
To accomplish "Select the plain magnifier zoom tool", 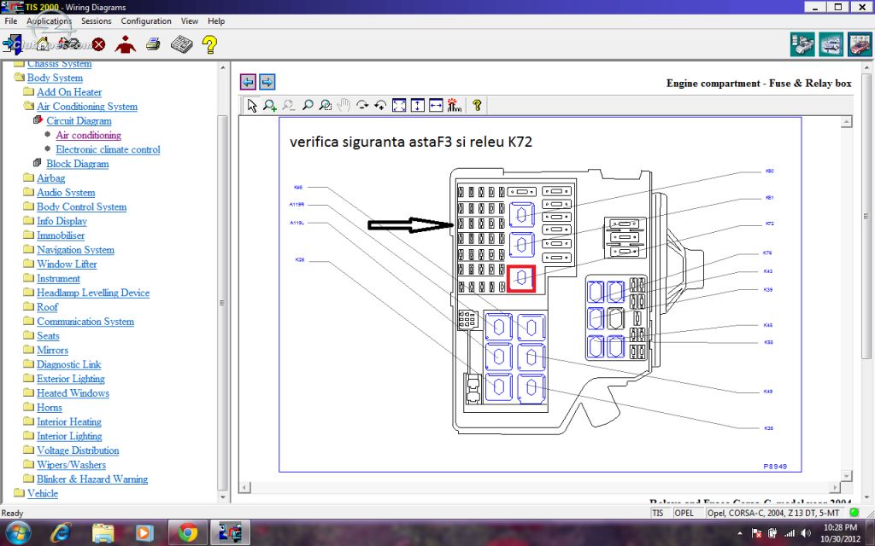I will pyautogui.click(x=307, y=105).
